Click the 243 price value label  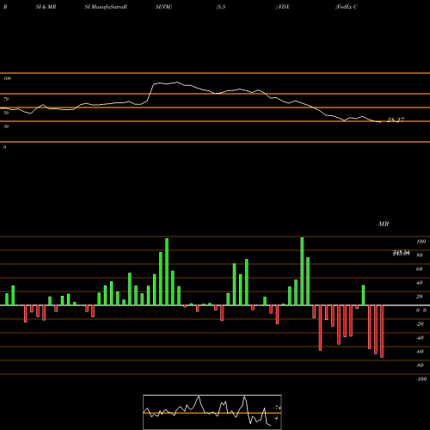click(402, 253)
